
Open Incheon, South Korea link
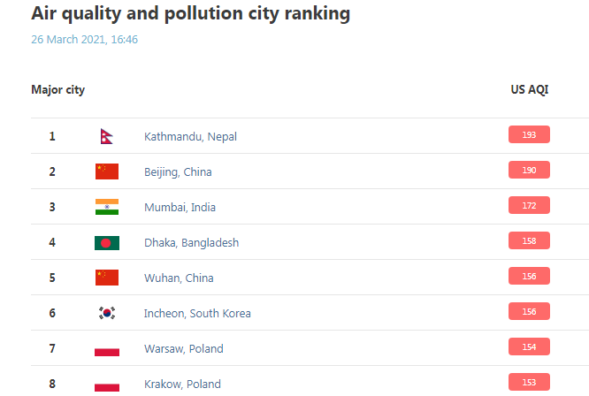point(197,313)
